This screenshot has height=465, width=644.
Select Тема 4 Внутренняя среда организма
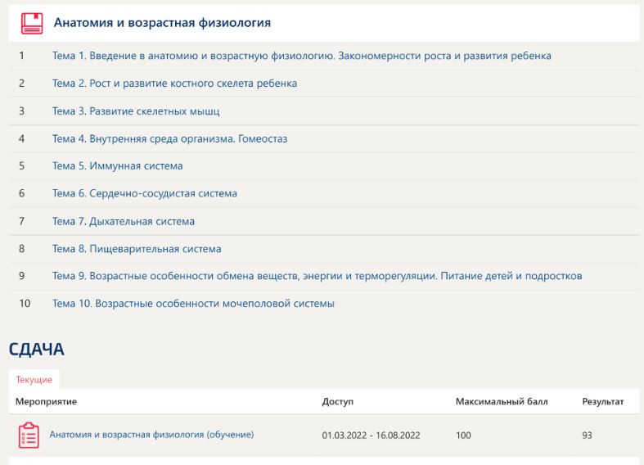(x=169, y=138)
